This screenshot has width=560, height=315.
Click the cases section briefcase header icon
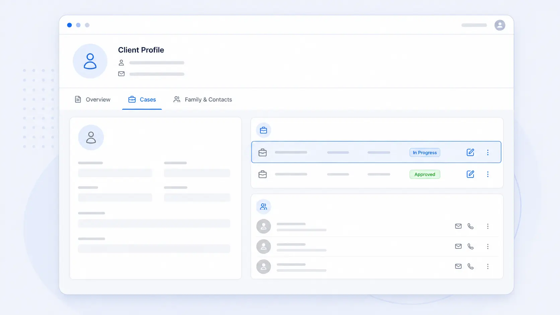tap(264, 130)
